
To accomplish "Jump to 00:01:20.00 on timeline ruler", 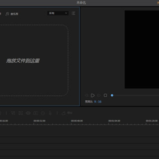I will click(151, 121).
